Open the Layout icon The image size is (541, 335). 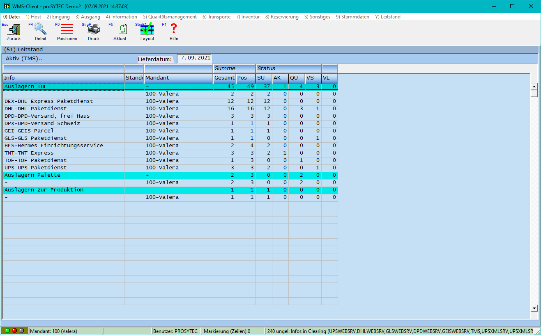point(147,30)
